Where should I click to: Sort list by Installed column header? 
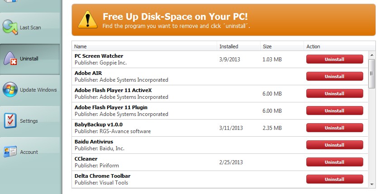(228, 46)
